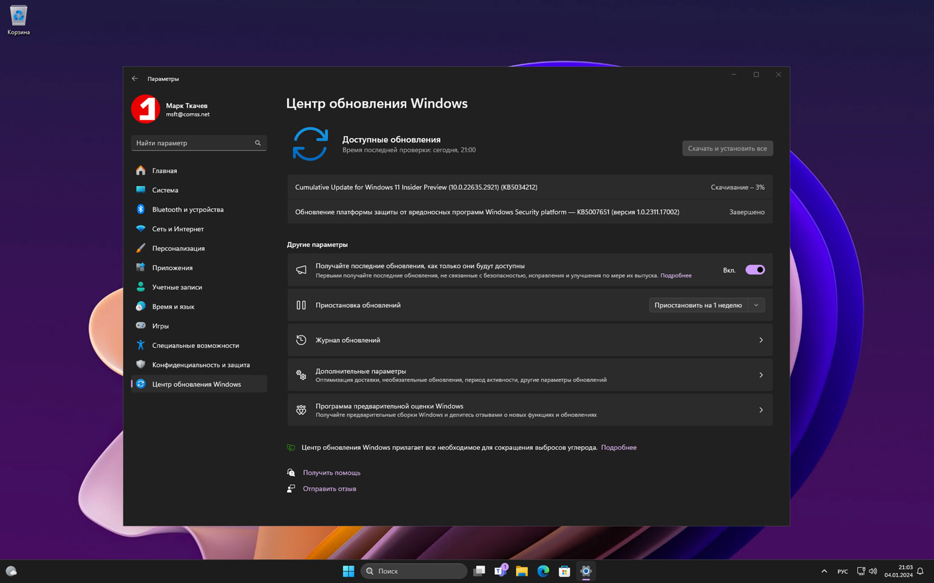Open Специальные возможности section
Screen dimensions: 934x583
[199, 345]
